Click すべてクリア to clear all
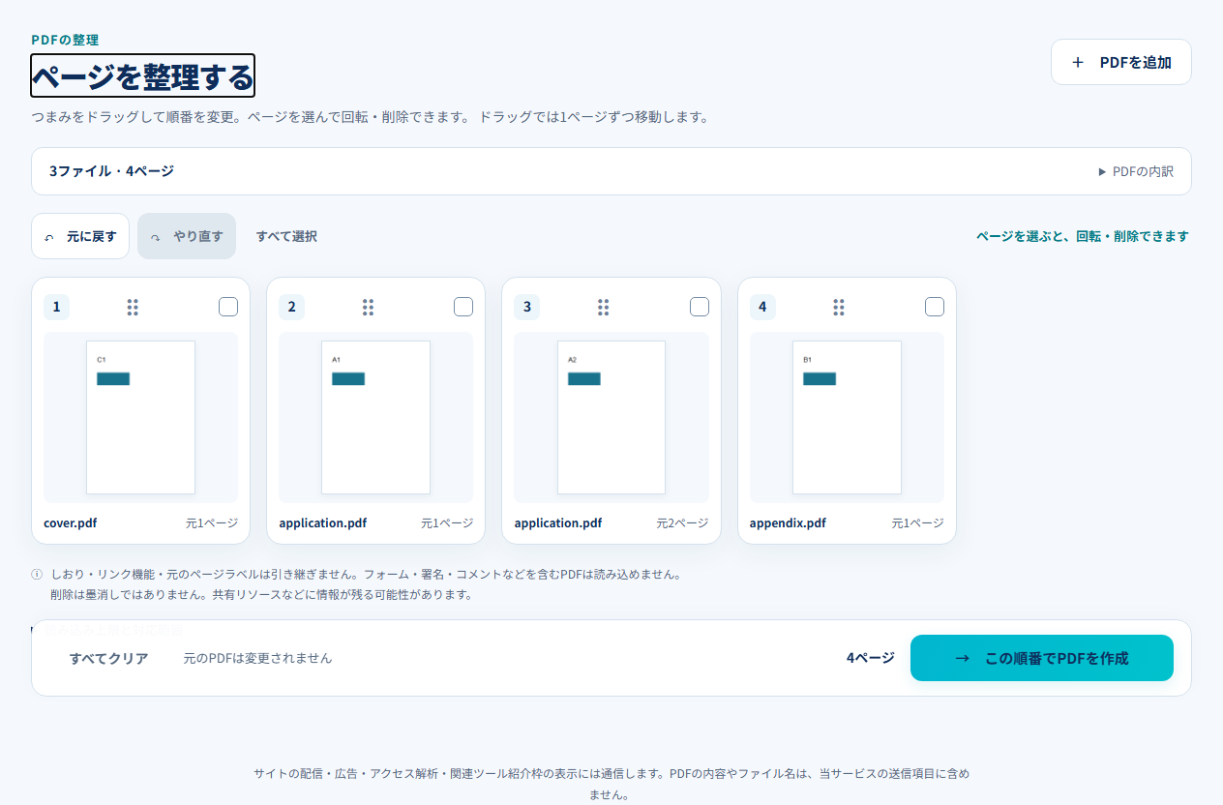 (108, 658)
